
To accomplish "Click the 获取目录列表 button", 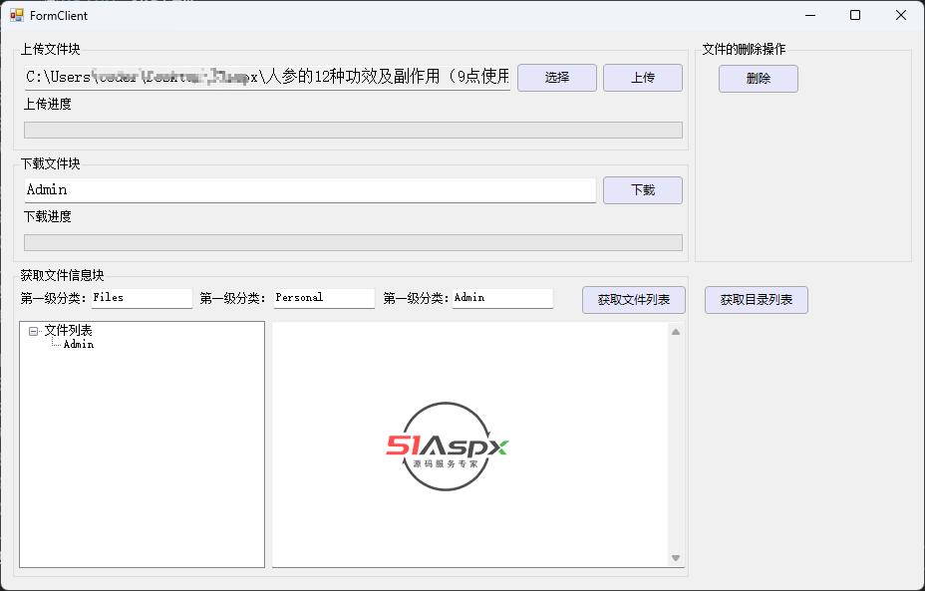I will [756, 300].
